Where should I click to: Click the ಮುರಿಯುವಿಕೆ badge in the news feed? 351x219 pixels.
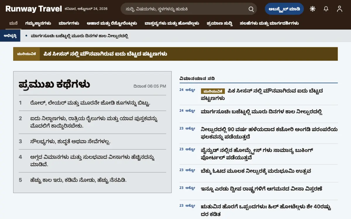point(213,91)
